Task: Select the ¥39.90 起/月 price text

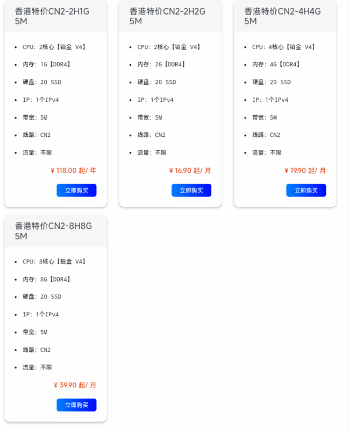Action: click(x=75, y=385)
